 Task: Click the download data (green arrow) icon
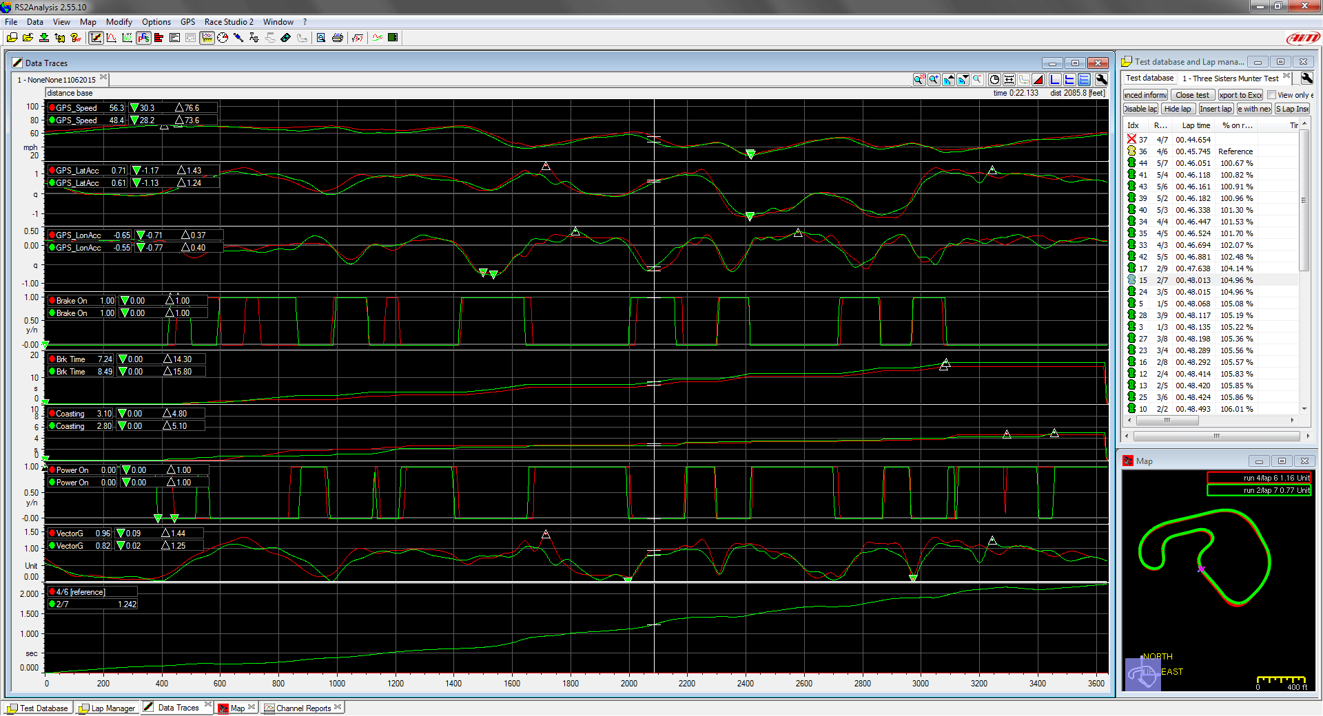pyautogui.click(x=44, y=38)
